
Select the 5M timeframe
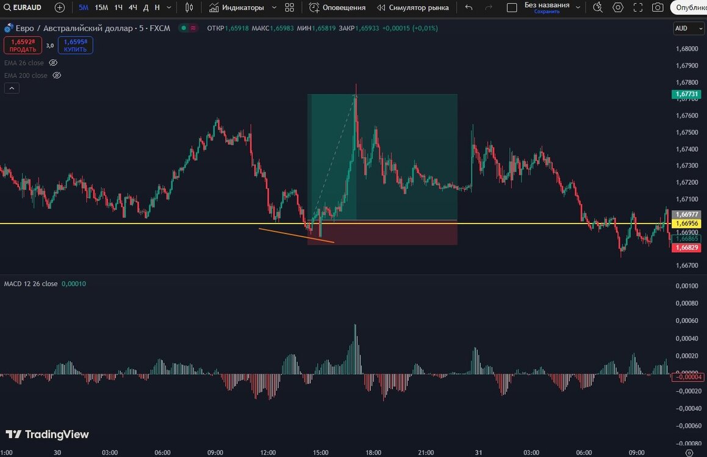click(84, 7)
